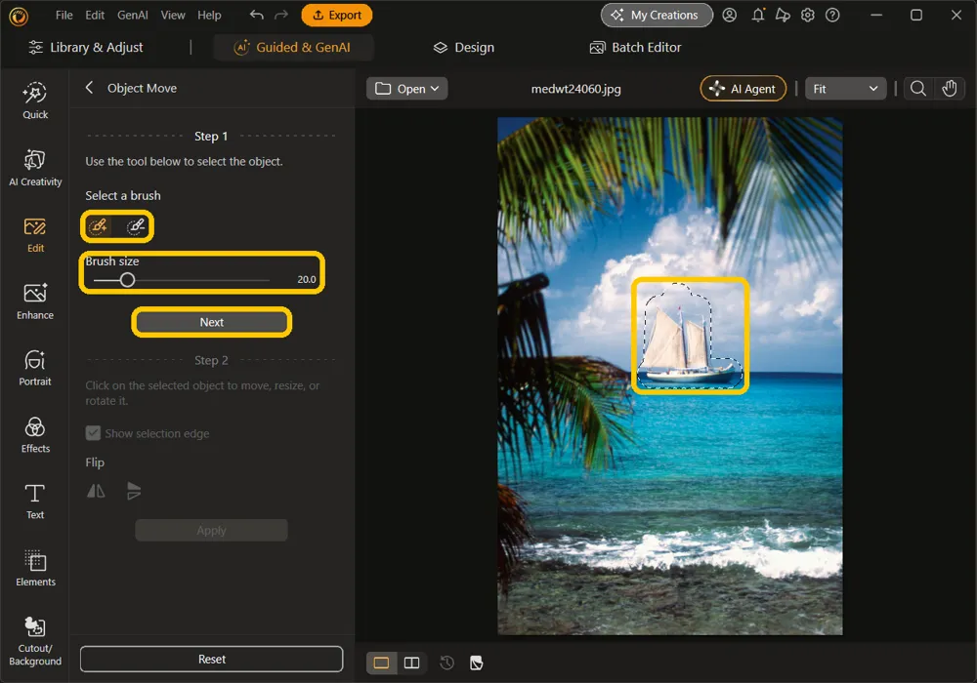977x683 pixels.
Task: Select the erase-from-selection brush
Action: click(x=136, y=226)
